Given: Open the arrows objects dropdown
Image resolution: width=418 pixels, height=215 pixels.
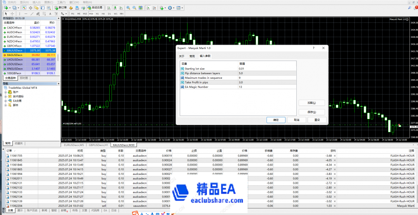Looking at the screenshot, I should click(x=66, y=14).
